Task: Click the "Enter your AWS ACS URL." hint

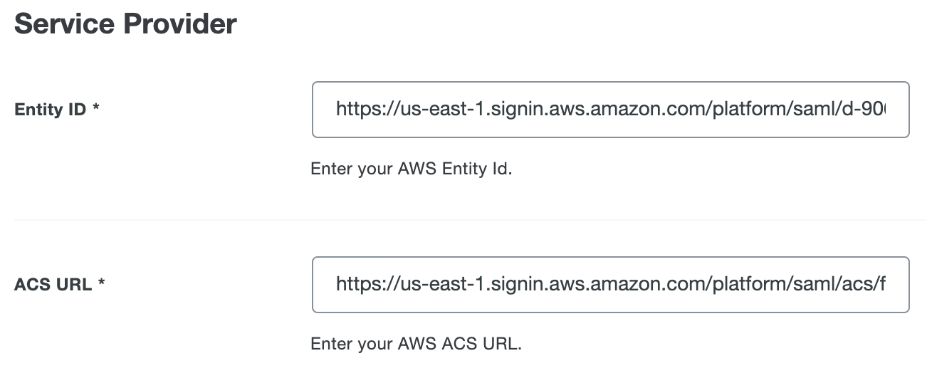Action: [417, 345]
